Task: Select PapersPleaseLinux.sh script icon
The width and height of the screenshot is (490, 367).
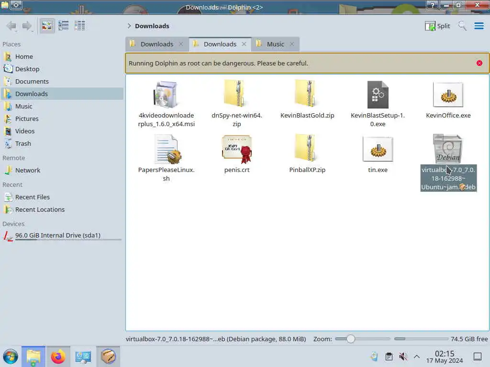Action: pos(168,149)
